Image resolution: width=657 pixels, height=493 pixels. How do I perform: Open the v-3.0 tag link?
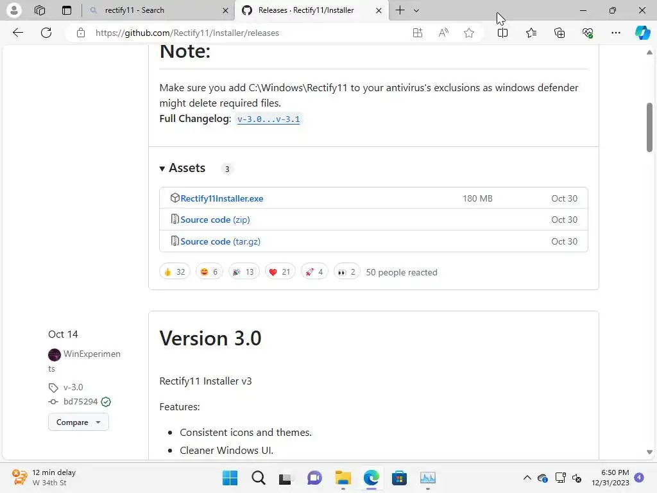pos(73,387)
